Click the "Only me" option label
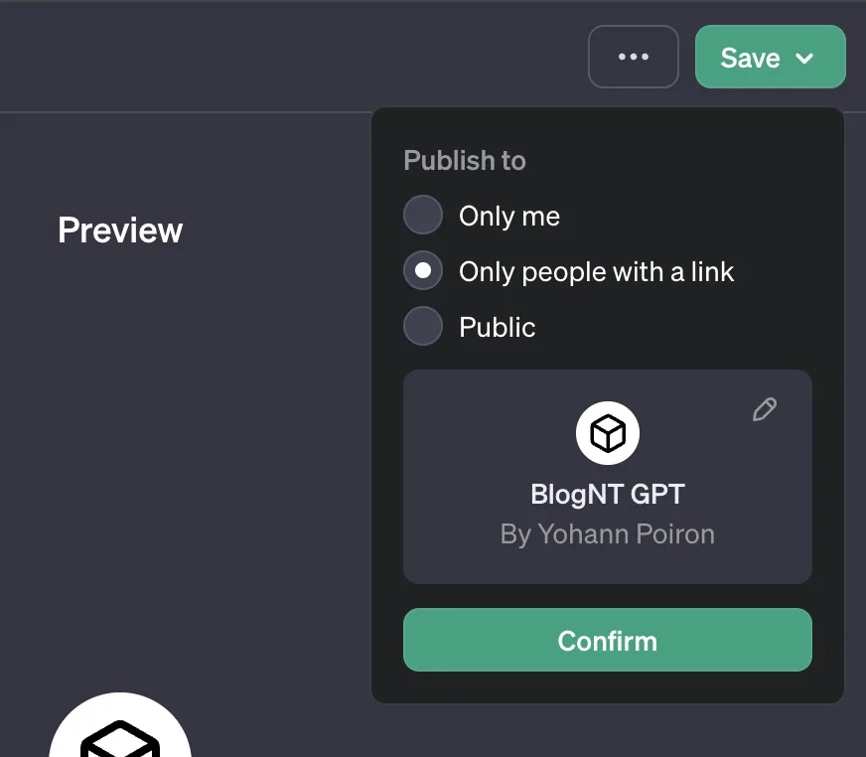The width and height of the screenshot is (866, 757). [x=509, y=217]
